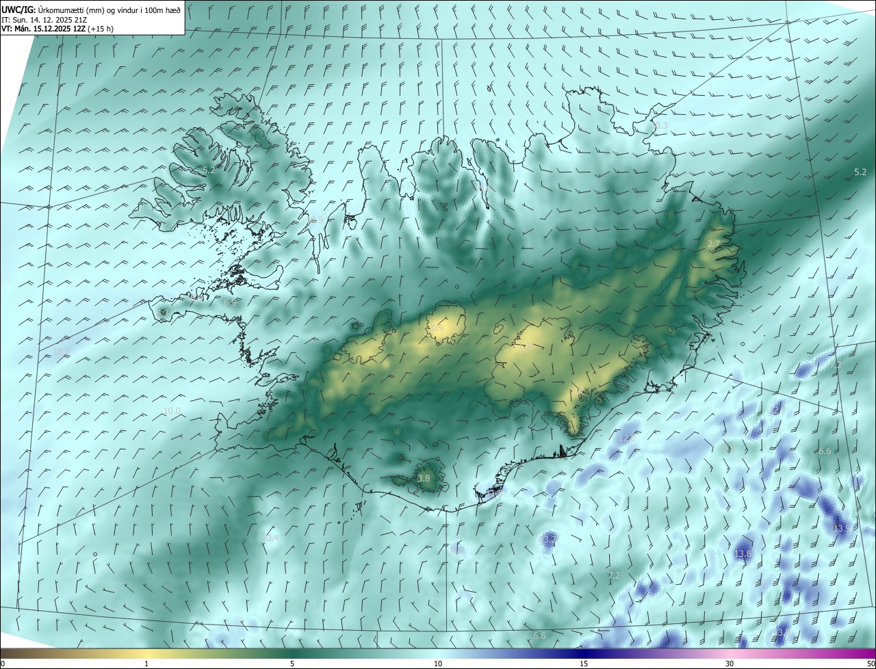Image resolution: width=876 pixels, height=669 pixels.
Task: Click the 3.8 precipitation value
Action: (424, 479)
